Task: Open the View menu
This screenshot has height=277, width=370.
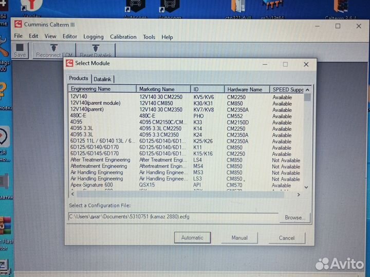Action: coord(50,36)
